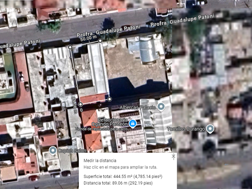Select the top-left measurement point near Guadalupe Patoni street
The width and height of the screenshot is (252, 189).
pyautogui.click(x=70, y=47)
